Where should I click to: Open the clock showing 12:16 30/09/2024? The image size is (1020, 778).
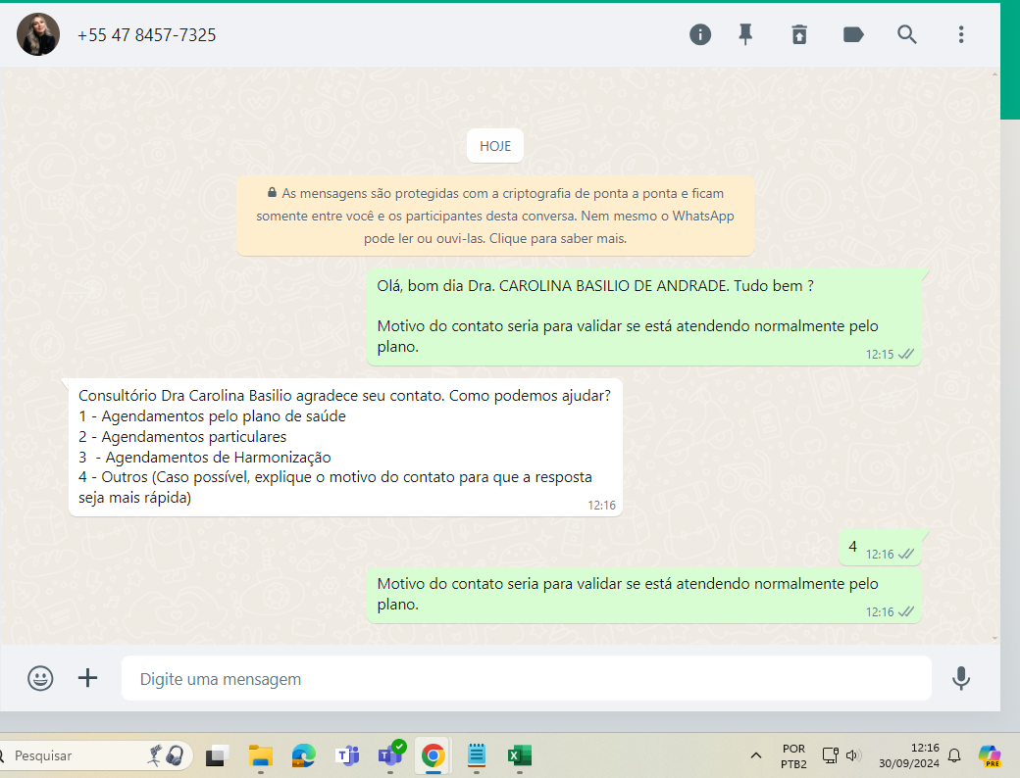909,755
